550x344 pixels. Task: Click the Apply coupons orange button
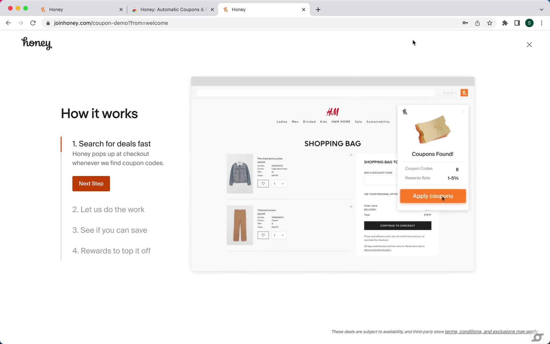[433, 196]
